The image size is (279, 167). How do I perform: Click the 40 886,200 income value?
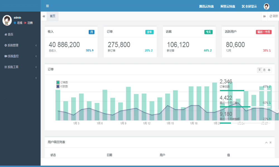[x=64, y=45]
